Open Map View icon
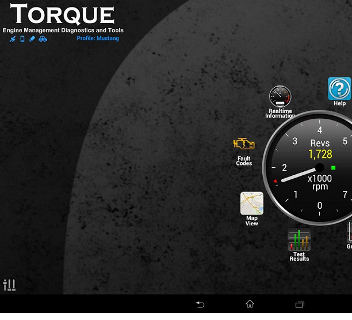This screenshot has height=320, width=352. coord(252,203)
